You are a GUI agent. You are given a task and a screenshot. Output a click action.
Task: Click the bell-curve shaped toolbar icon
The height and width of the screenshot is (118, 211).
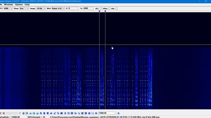pos(30,113)
